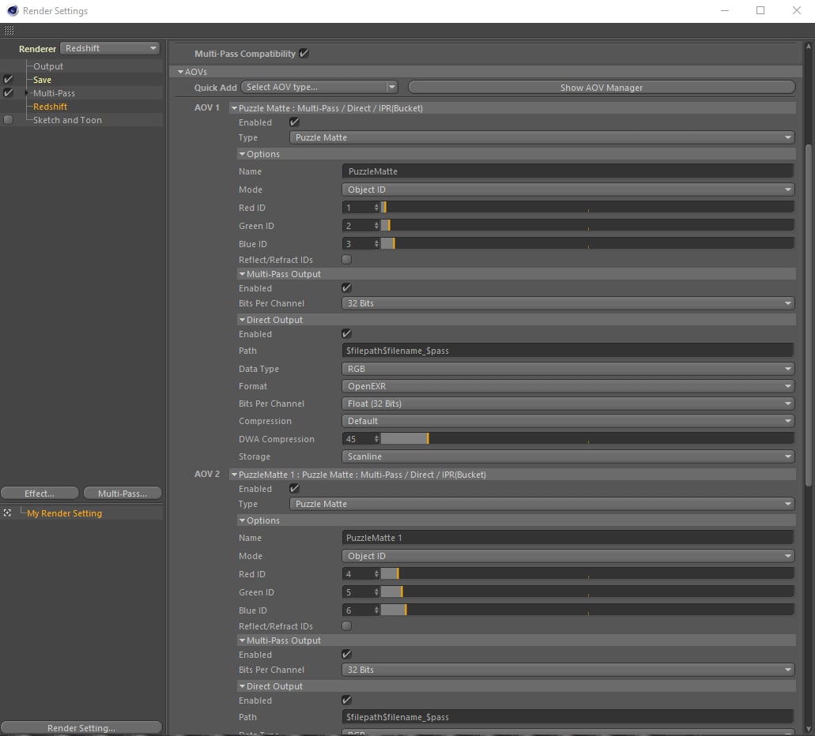815x736 pixels.
Task: Click the AOV 1 Name input field
Action: pyautogui.click(x=568, y=171)
